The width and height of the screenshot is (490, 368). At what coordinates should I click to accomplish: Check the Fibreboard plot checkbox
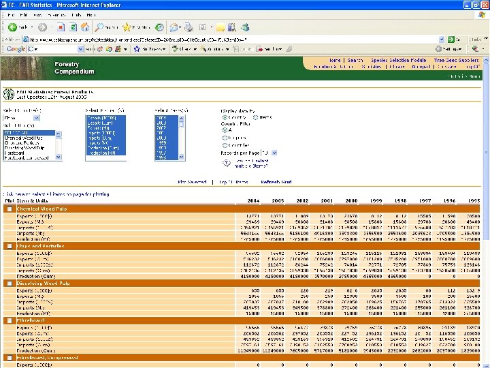click(9, 320)
